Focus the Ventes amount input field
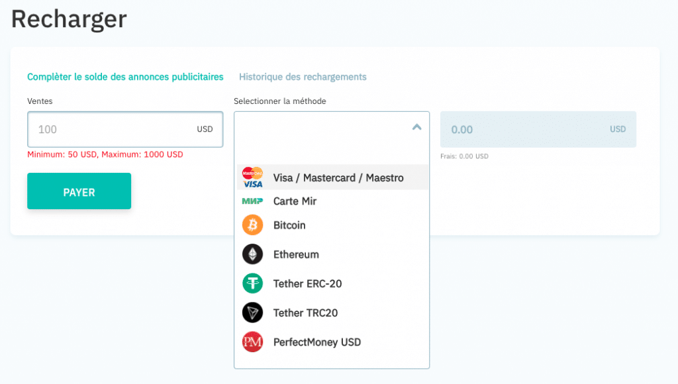Viewport: 678px width, 384px height. coord(125,129)
